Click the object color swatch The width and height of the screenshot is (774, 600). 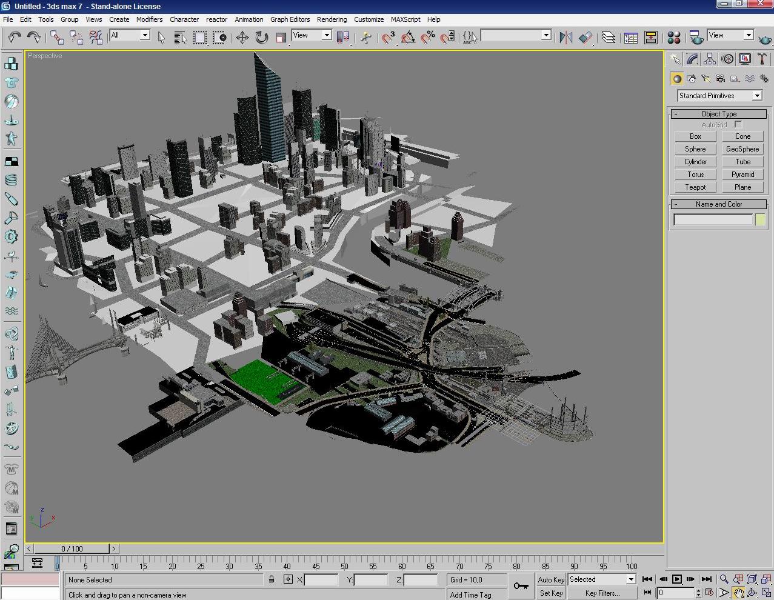click(760, 220)
